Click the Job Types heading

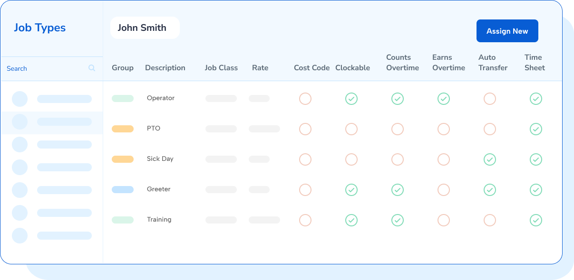click(39, 28)
